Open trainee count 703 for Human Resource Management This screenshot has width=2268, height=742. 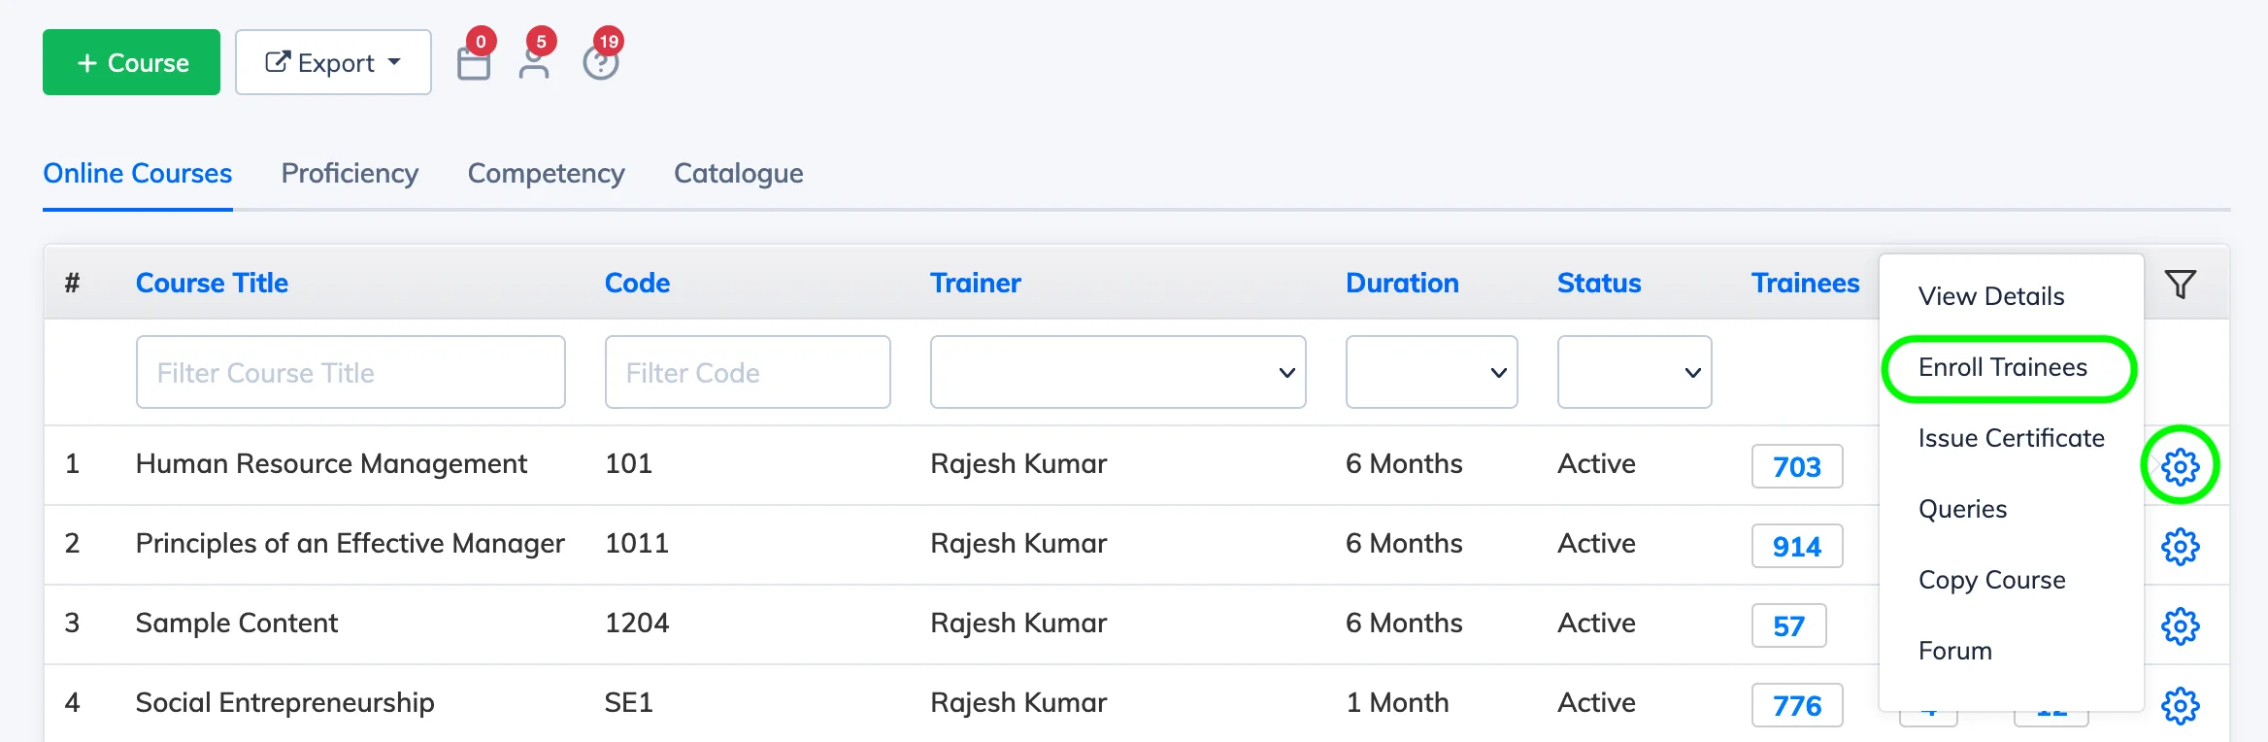tap(1797, 466)
